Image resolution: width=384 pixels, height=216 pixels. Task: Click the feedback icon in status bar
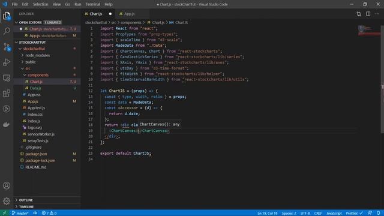pyautogui.click(x=370, y=214)
